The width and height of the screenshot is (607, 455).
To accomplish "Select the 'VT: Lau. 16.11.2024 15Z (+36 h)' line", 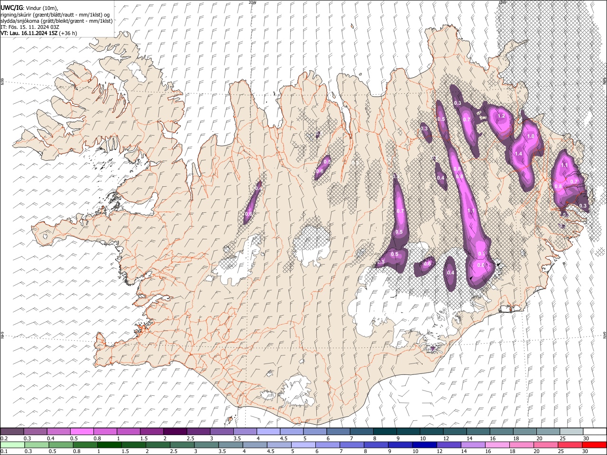I will pyautogui.click(x=39, y=33).
